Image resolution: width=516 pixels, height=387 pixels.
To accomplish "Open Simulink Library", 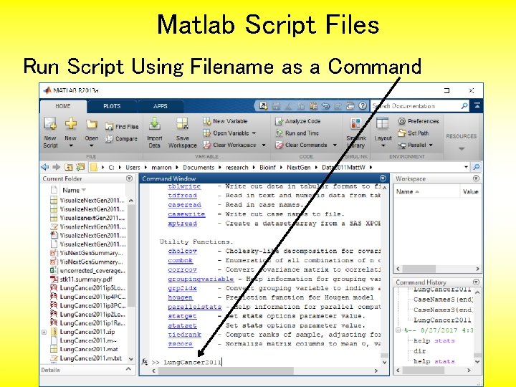I will click(355, 133).
